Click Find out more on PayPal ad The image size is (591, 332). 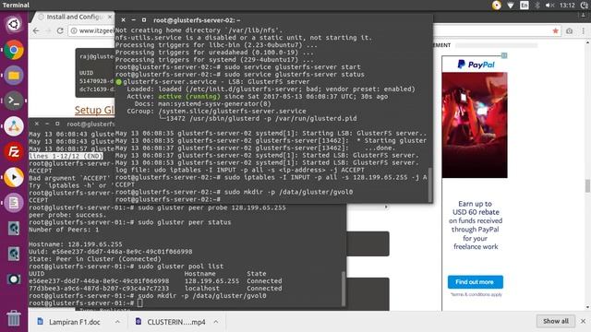tap(475, 281)
